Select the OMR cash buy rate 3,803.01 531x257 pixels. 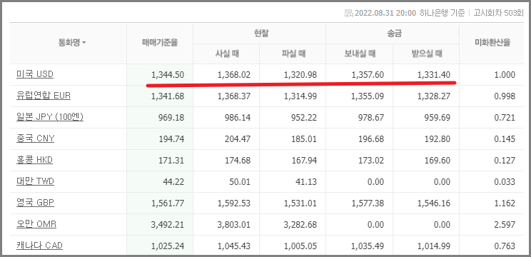[234, 225]
